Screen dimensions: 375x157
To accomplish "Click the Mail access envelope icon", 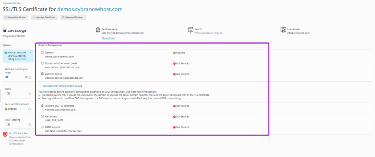I will (42, 116).
